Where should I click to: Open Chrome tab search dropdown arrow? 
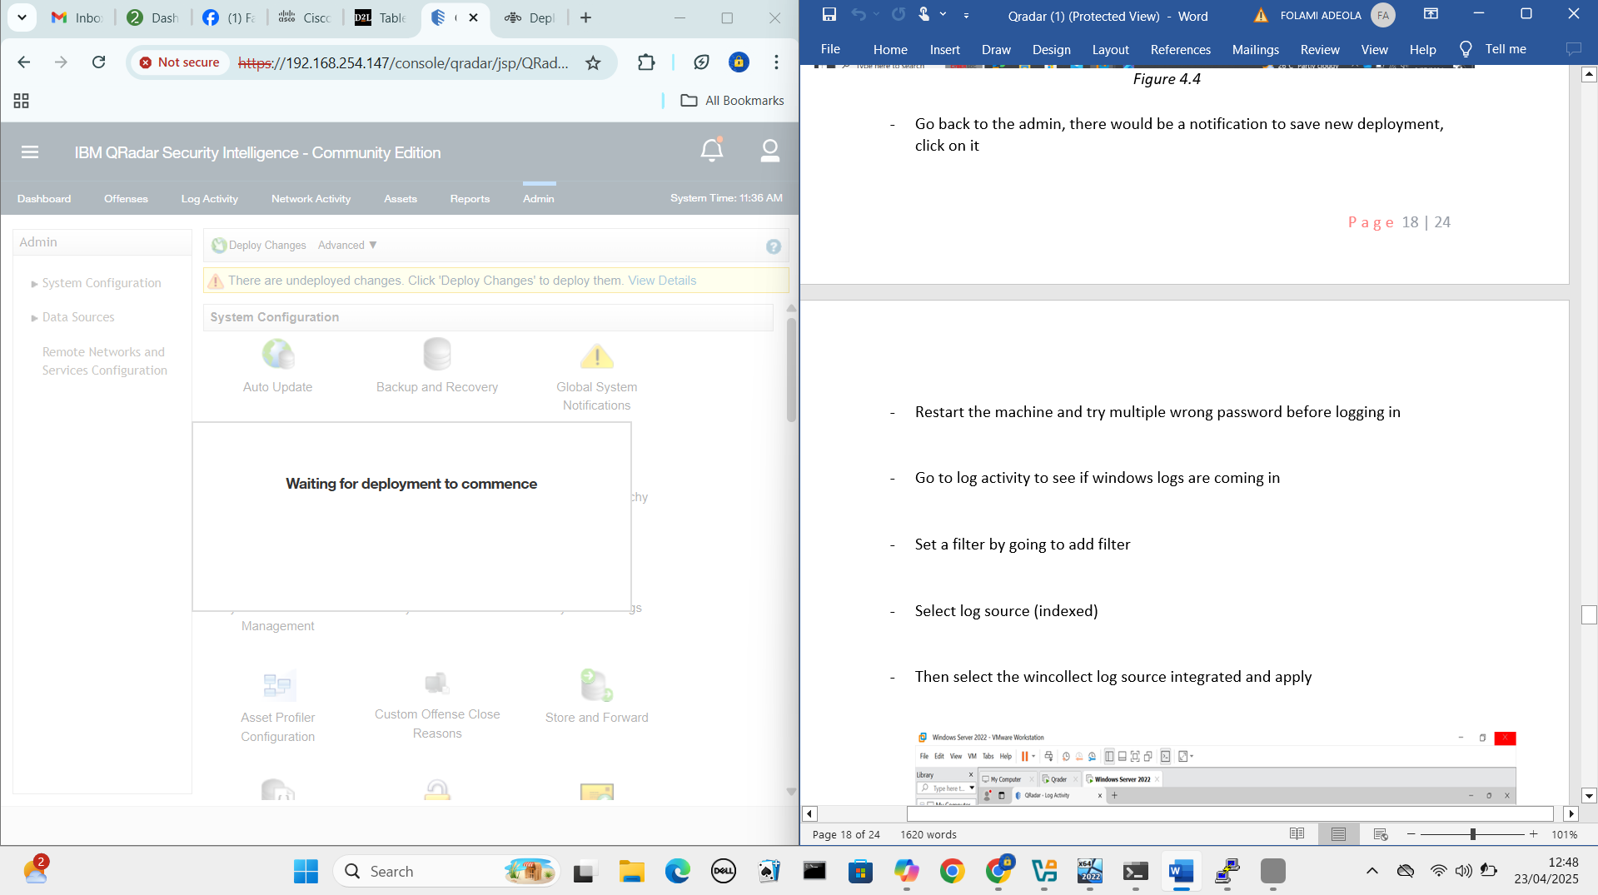(22, 17)
